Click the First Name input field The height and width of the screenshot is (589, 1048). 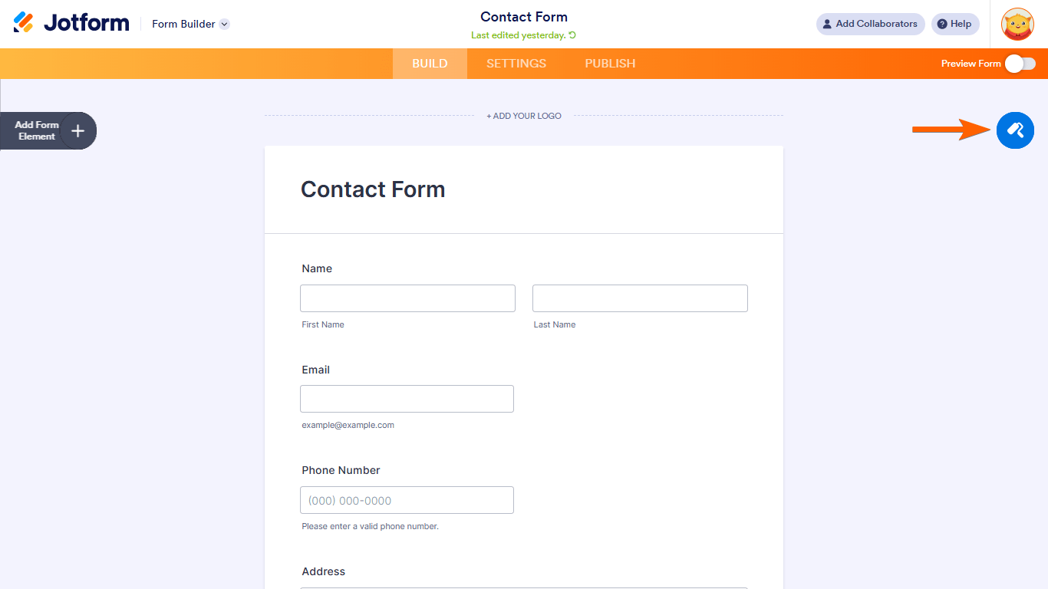point(407,298)
